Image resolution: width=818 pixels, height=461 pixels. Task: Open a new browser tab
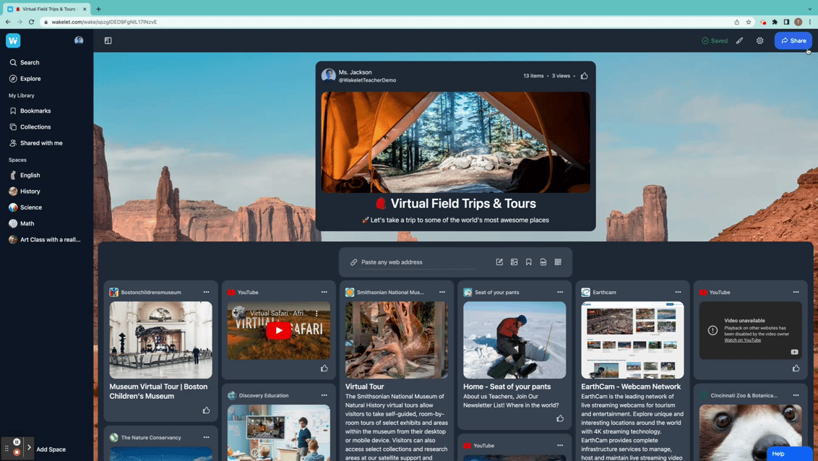tap(98, 9)
